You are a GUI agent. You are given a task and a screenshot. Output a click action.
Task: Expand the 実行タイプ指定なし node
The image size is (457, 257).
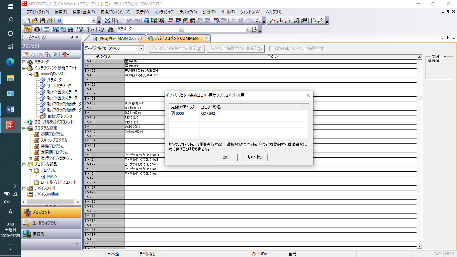30,158
